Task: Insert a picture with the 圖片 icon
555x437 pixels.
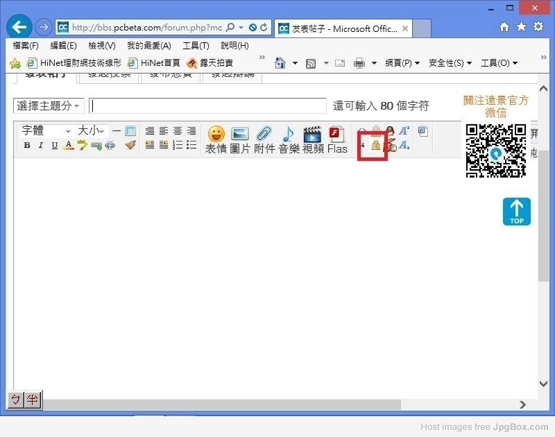Action: tap(240, 135)
